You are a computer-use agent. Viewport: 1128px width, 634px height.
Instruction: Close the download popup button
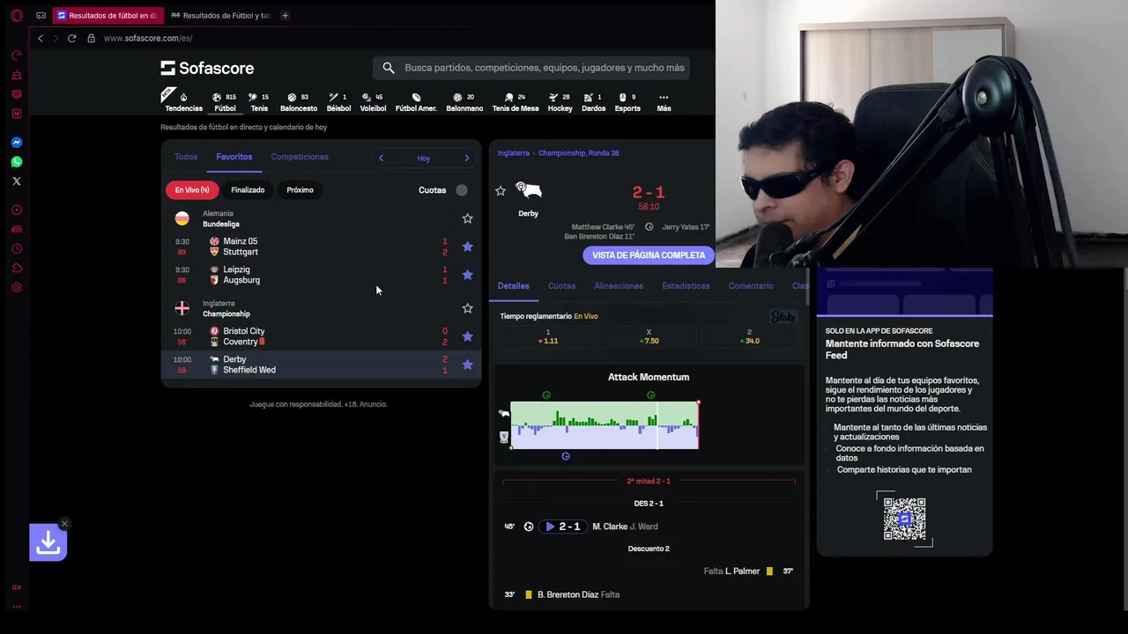tap(64, 524)
